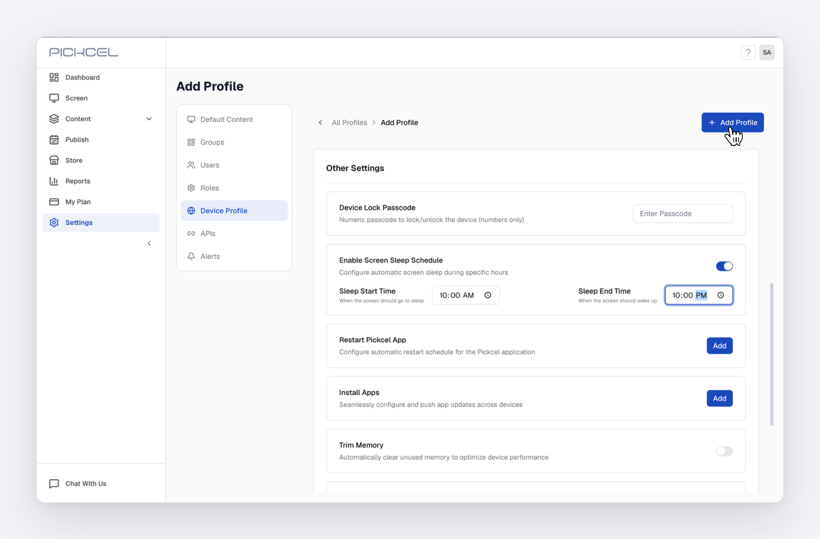Disable the Screen Sleep Schedule toggle
The height and width of the screenshot is (539, 820).
724,266
